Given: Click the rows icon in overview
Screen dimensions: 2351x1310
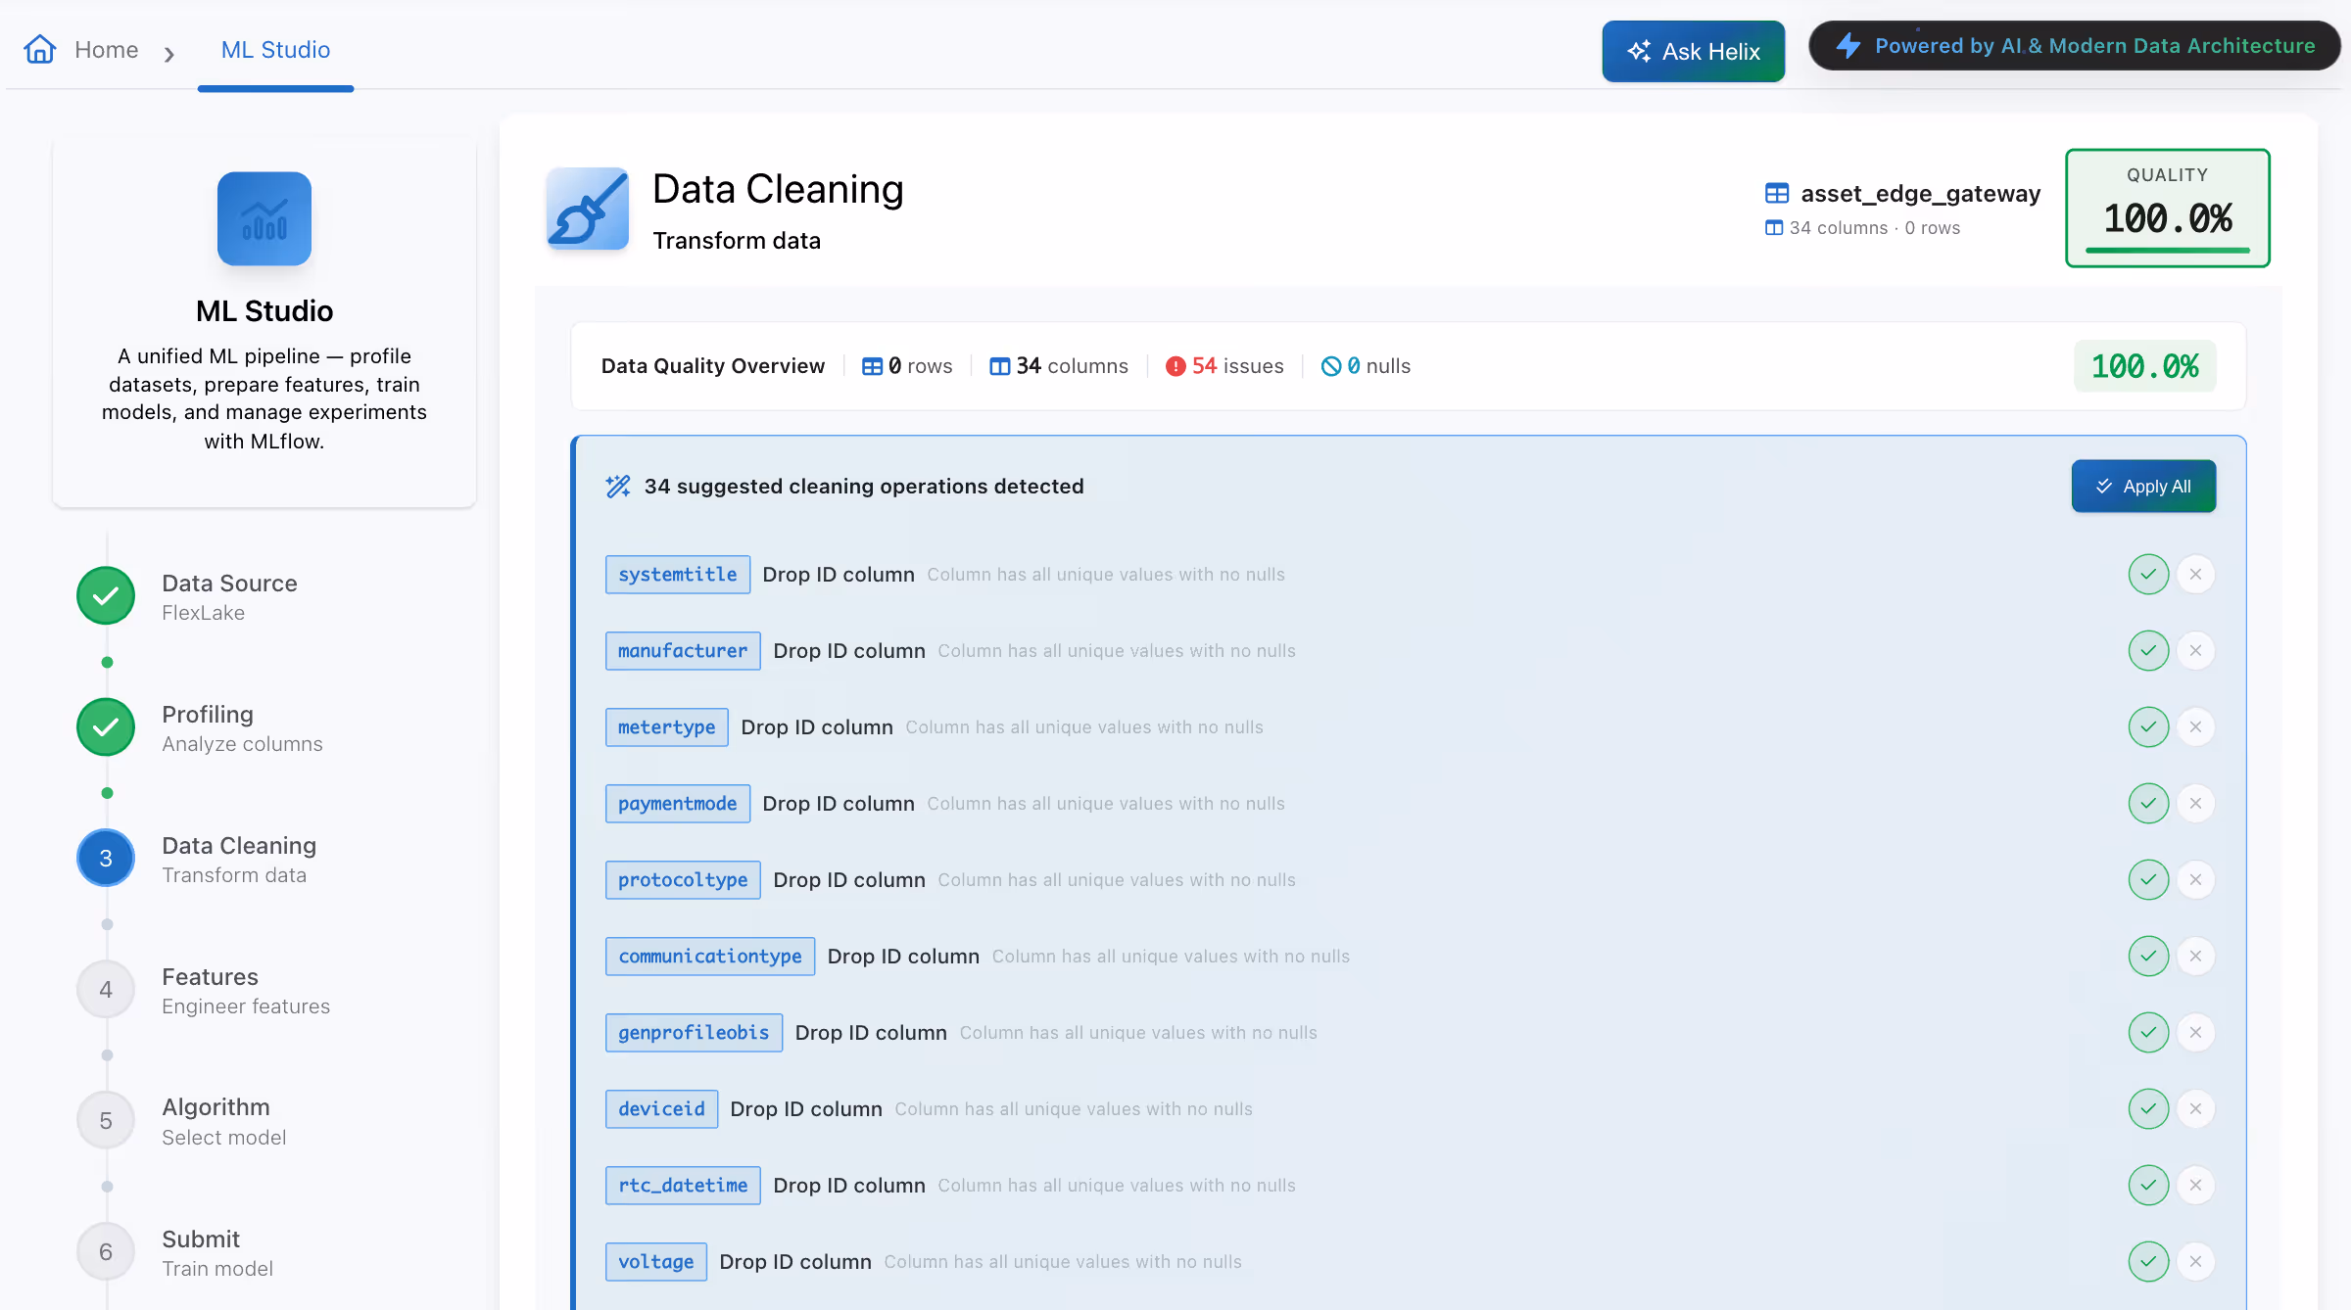Looking at the screenshot, I should [x=872, y=366].
